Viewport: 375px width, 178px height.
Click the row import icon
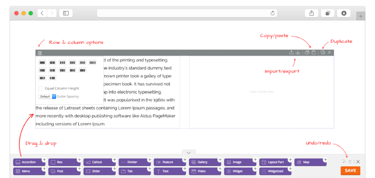pyautogui.click(x=298, y=53)
